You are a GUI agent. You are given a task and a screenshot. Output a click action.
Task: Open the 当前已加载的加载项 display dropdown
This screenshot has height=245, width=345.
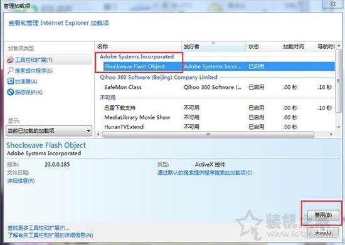pyautogui.click(x=49, y=131)
